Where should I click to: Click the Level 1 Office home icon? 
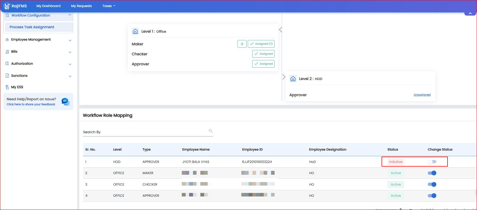[135, 31]
